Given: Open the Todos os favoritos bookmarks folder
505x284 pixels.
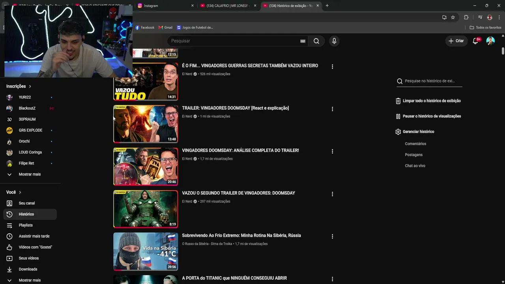Looking at the screenshot, I should [x=485, y=28].
